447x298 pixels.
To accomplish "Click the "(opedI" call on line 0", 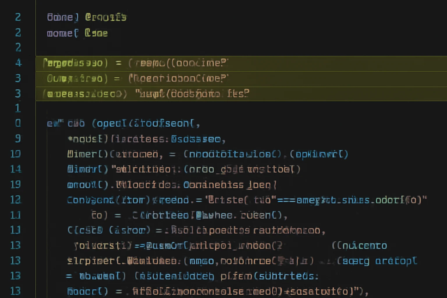I will pyautogui.click(x=109, y=124).
